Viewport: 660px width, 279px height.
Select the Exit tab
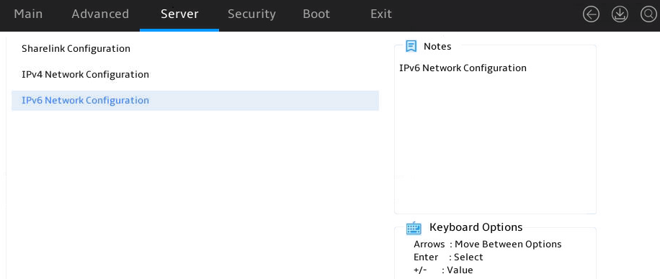coord(381,14)
